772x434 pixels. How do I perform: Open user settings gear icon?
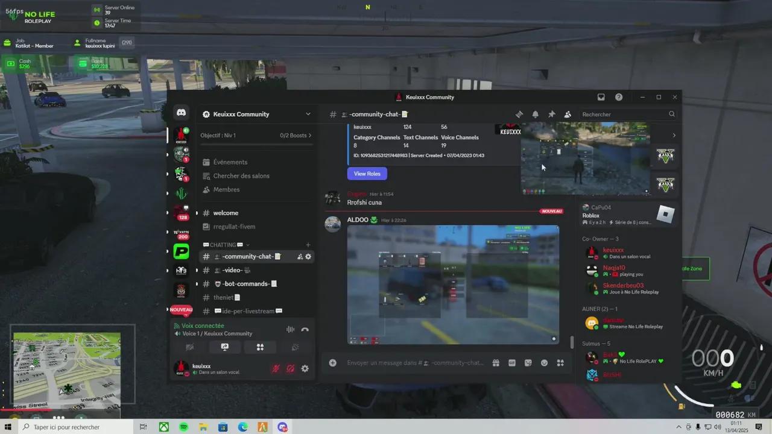(x=305, y=368)
